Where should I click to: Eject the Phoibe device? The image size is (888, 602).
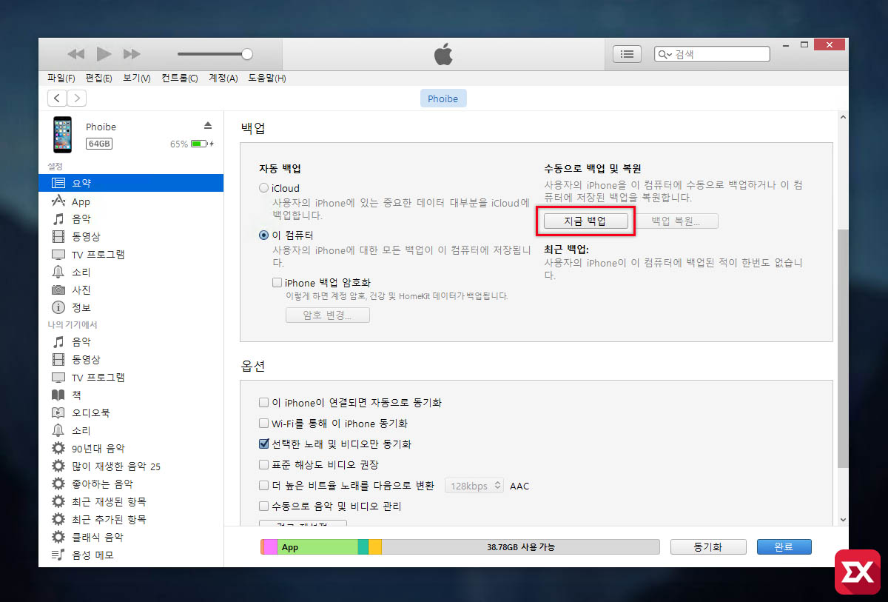pos(208,125)
